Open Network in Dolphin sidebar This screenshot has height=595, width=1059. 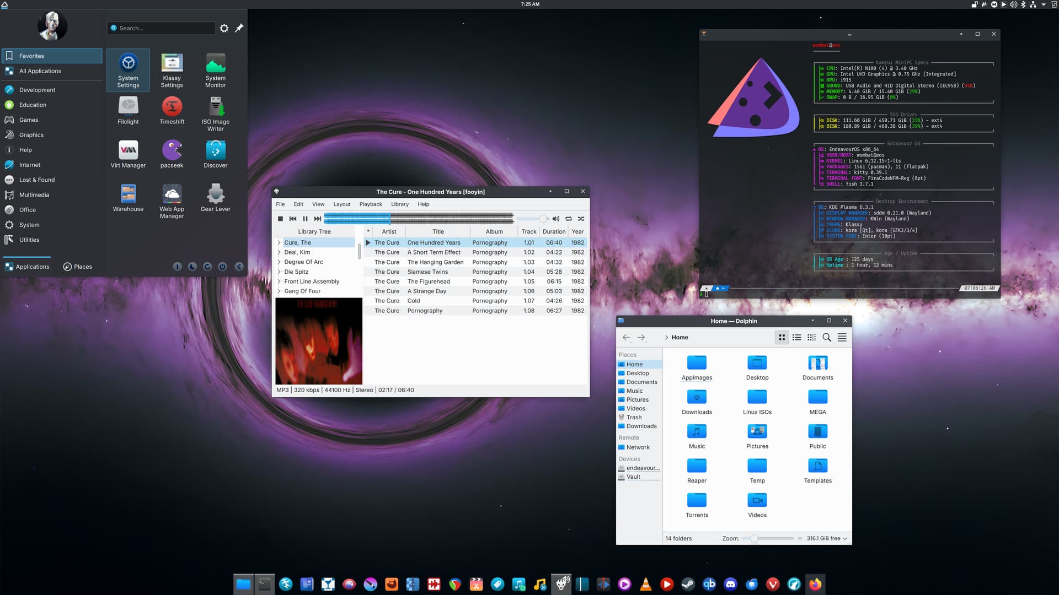tap(639, 447)
